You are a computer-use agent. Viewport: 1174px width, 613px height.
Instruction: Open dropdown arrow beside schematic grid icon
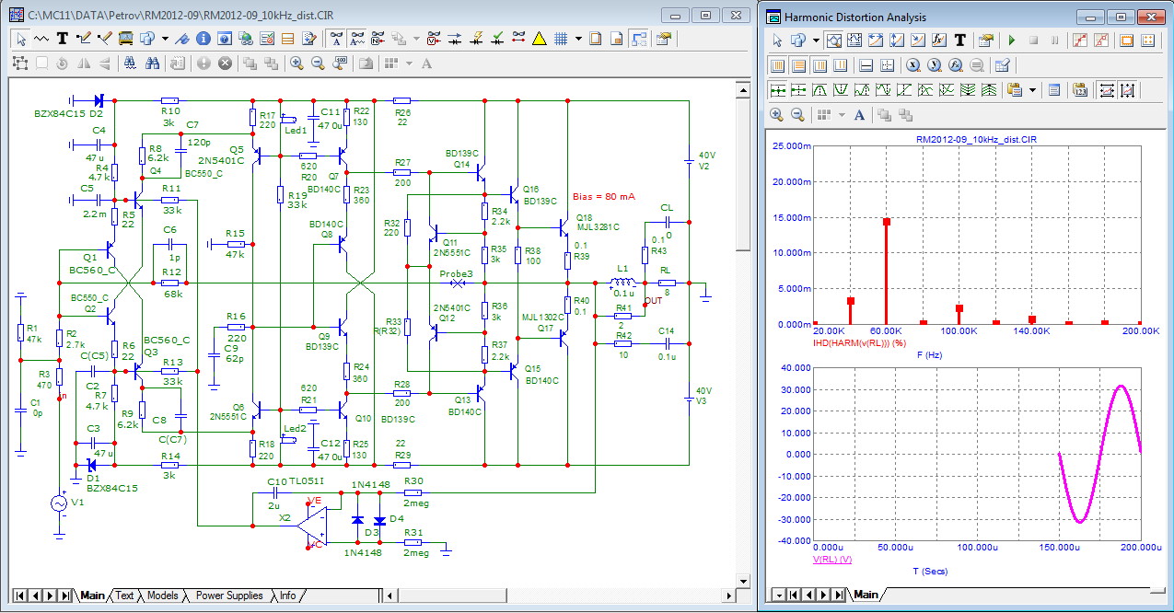click(578, 39)
